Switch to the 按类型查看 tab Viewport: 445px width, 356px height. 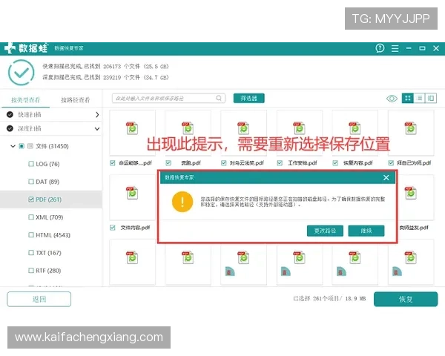25,100
